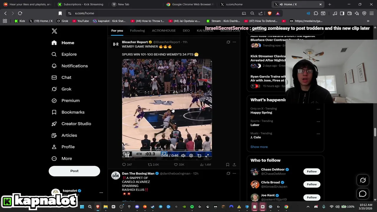Follow Chris Broad
Screen dimensions: 377x212
[312, 184]
